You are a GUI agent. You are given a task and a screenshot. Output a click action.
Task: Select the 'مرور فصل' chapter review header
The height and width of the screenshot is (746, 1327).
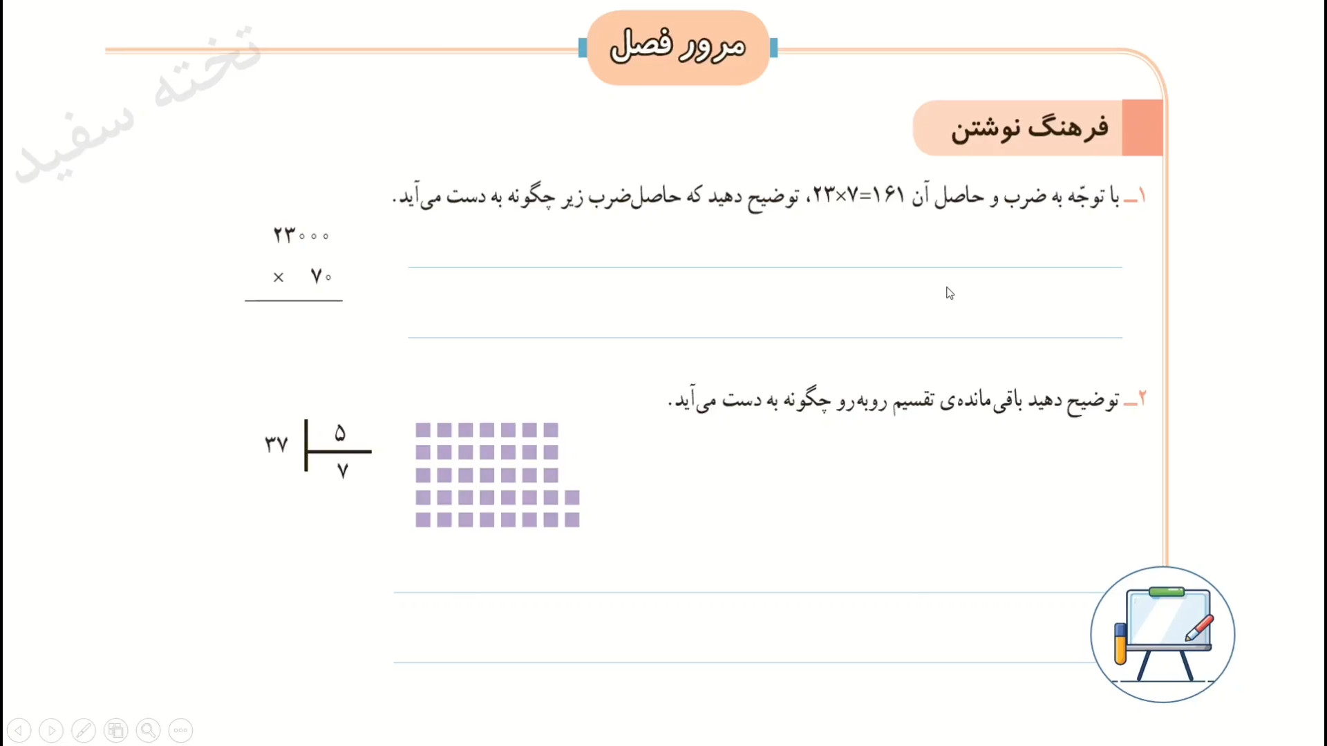pos(676,45)
